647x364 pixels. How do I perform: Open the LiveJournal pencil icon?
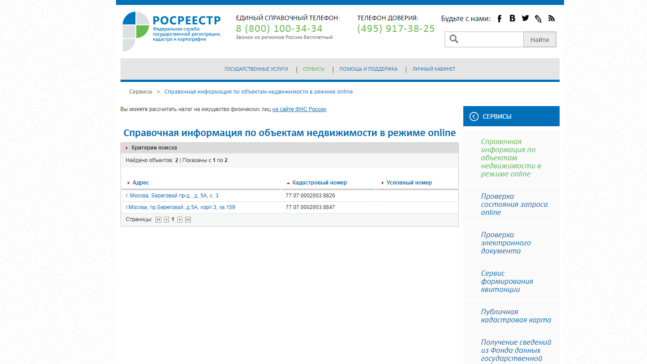point(538,18)
